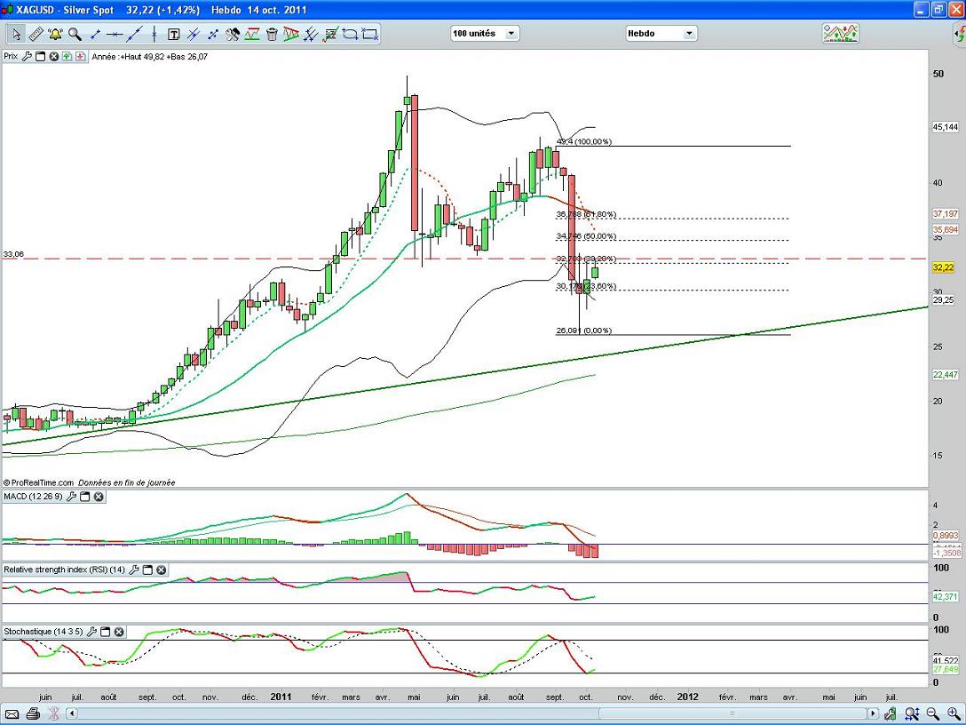Maximize the RSI indicator panel

[147, 570]
